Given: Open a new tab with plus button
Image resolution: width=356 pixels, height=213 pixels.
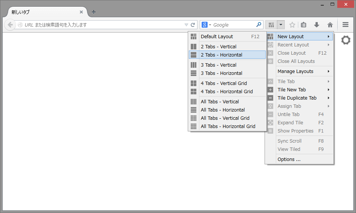Looking at the screenshot, I should (x=94, y=12).
